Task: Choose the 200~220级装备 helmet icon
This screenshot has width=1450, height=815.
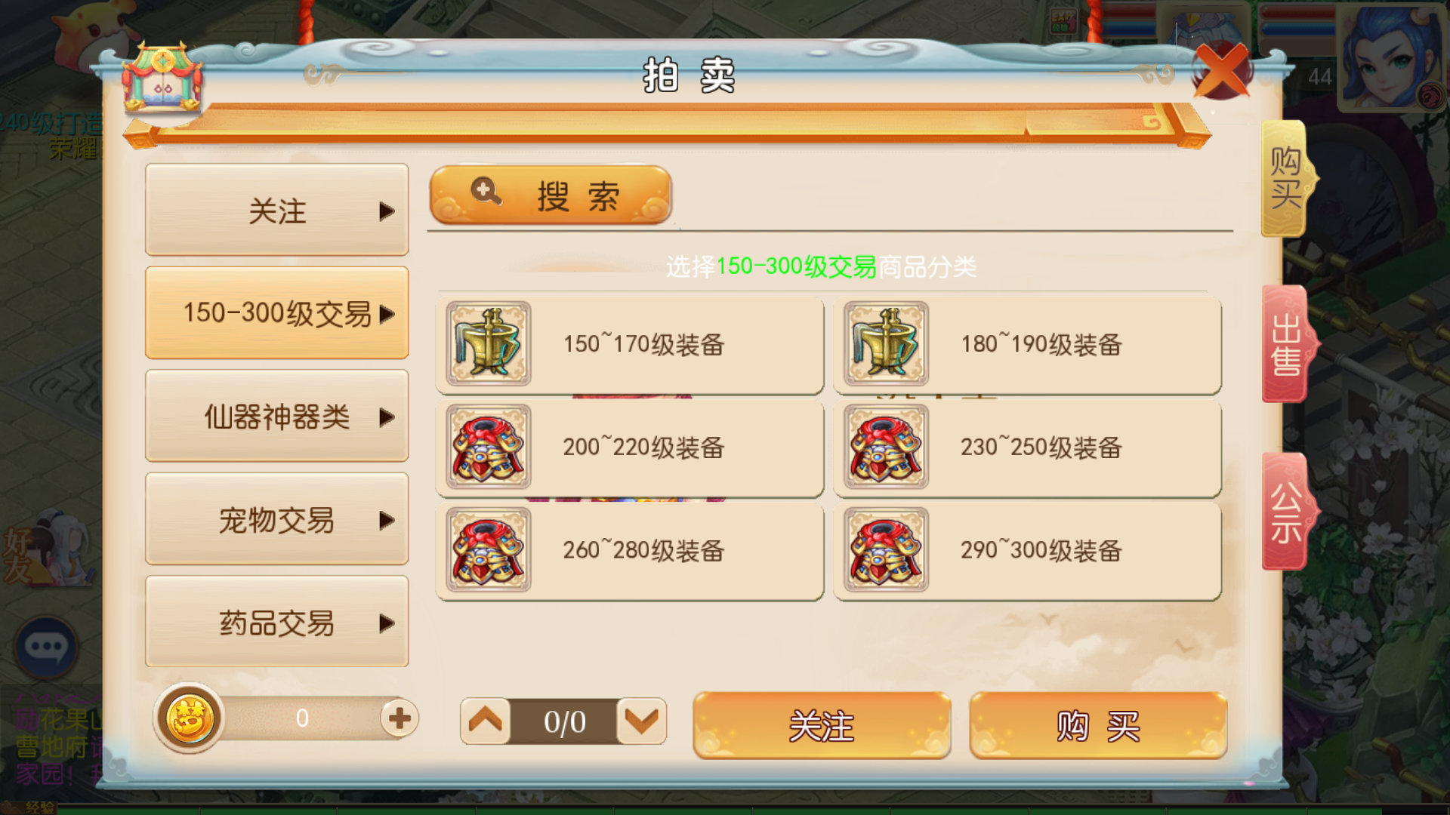Action: pos(488,447)
